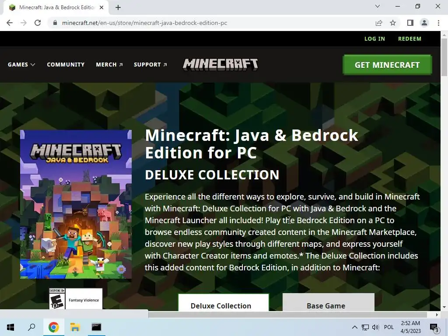Click Chrome icon in taskbar
Viewport: 448px width, 336px height.
coord(53,327)
